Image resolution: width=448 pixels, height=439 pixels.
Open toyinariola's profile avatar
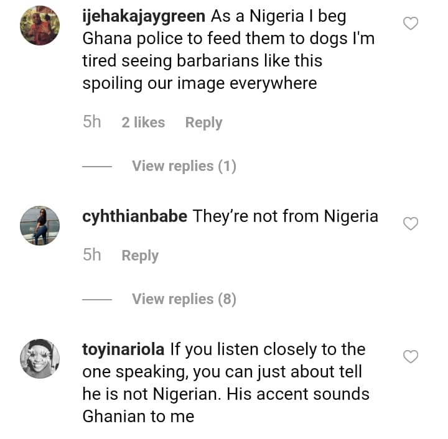(x=40, y=359)
